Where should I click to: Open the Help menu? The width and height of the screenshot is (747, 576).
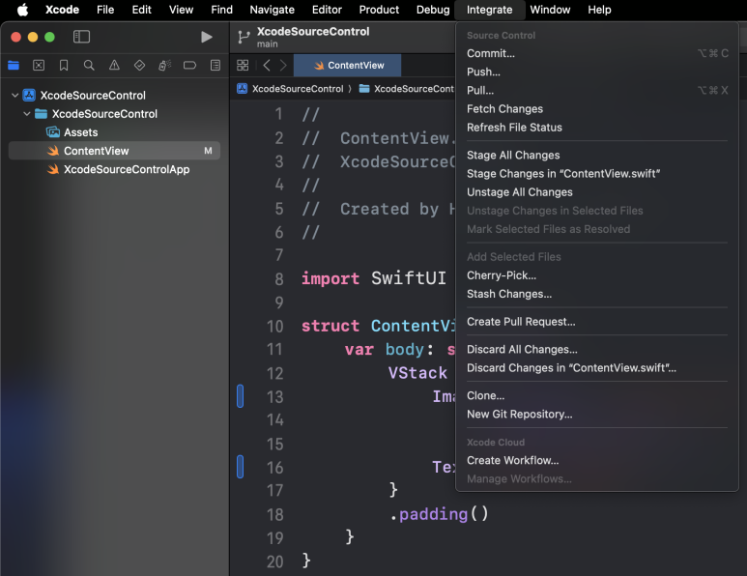599,10
